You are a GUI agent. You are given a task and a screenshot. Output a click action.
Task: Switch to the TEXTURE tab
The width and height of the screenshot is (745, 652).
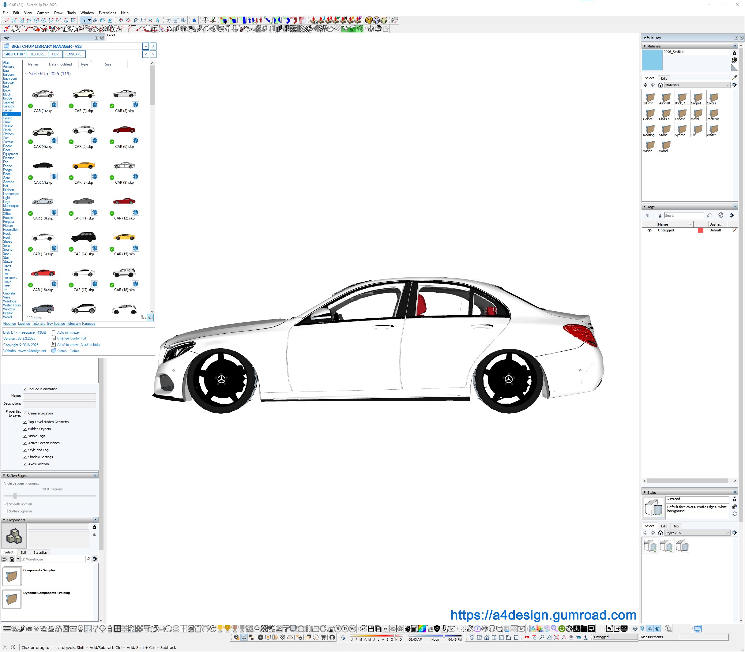(37, 54)
